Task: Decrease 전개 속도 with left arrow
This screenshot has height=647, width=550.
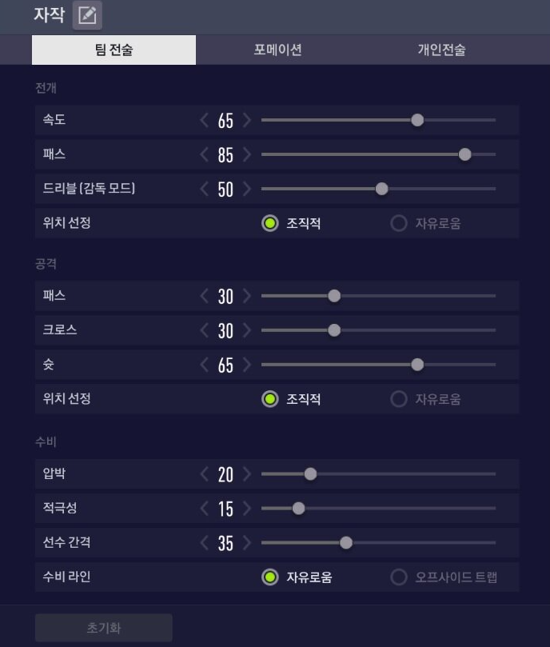Action: 205,120
